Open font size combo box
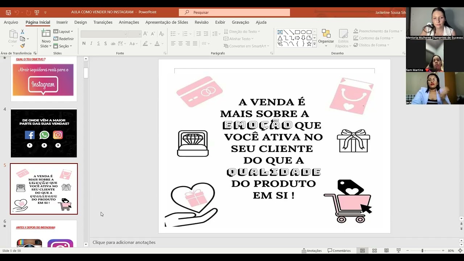 (x=134, y=34)
